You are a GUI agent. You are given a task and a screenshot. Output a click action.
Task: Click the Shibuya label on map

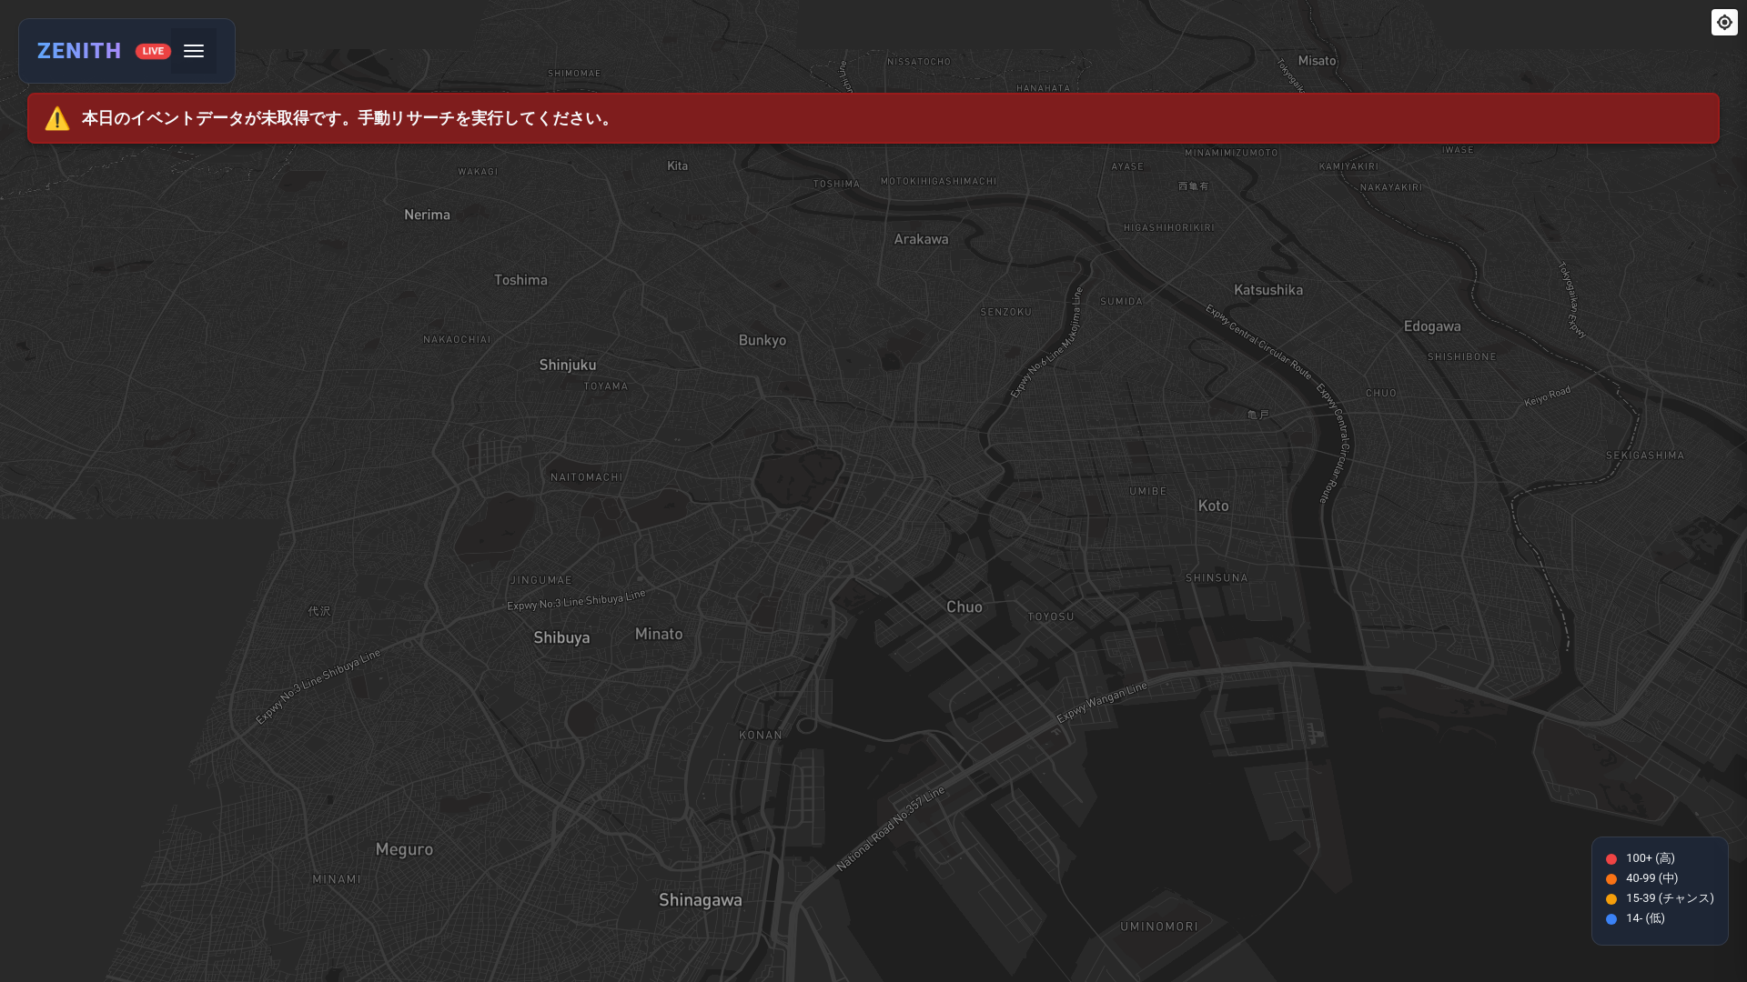(561, 637)
